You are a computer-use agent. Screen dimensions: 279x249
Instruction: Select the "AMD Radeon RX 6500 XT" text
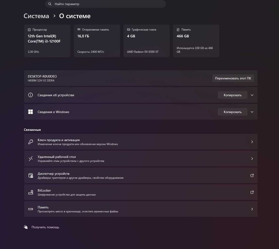[143, 52]
